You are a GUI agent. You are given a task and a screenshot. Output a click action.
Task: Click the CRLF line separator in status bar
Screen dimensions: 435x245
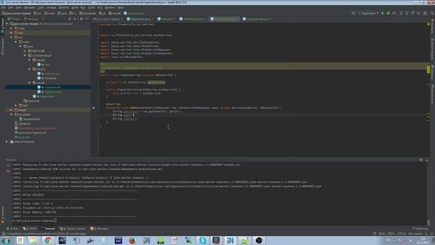click(391, 233)
